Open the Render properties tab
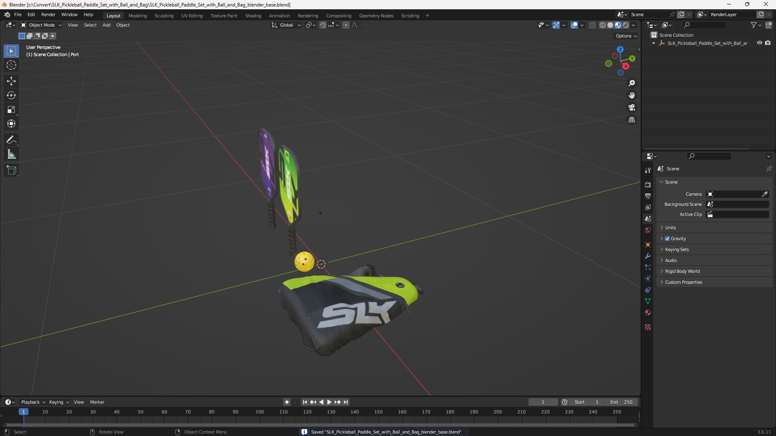 click(648, 185)
